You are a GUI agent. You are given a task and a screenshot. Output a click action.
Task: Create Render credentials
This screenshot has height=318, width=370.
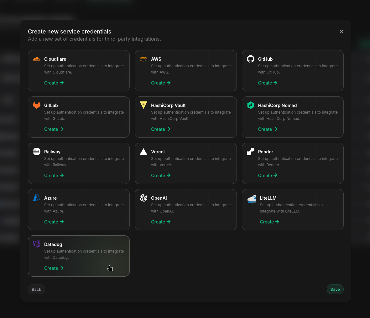pos(268,176)
